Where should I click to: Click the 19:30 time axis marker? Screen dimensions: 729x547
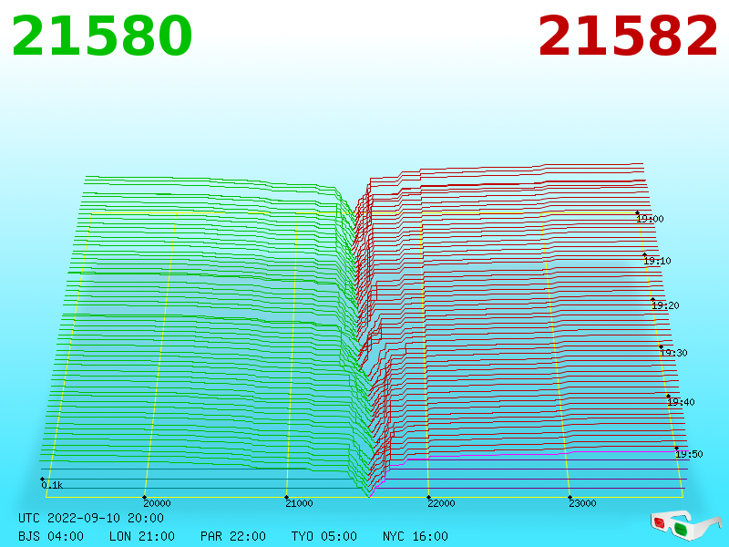(x=673, y=353)
